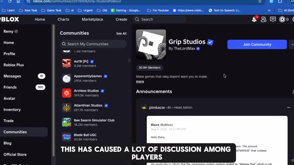
Task: Open the New Task bookmark folder
Action: click(28, 11)
